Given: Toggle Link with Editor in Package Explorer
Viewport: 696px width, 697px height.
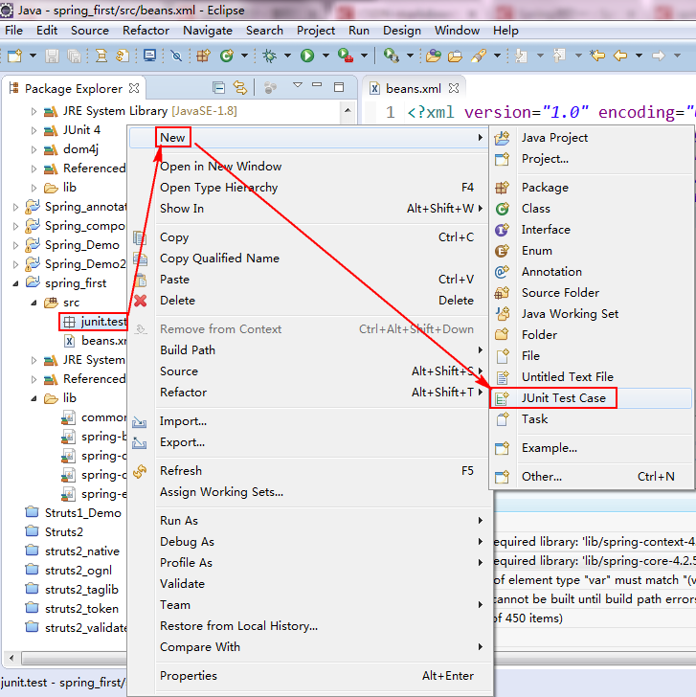Looking at the screenshot, I should point(240,88).
